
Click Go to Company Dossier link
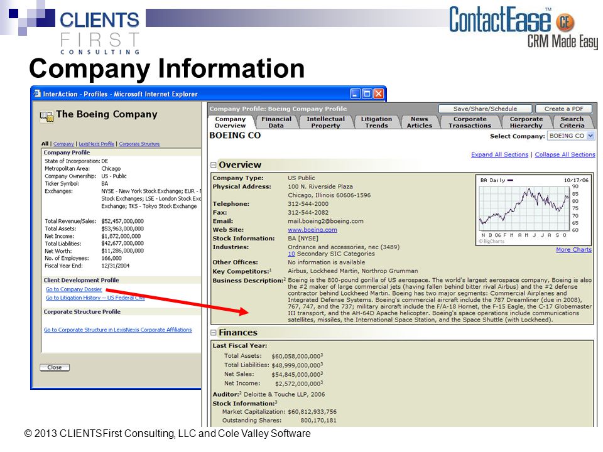[74, 289]
